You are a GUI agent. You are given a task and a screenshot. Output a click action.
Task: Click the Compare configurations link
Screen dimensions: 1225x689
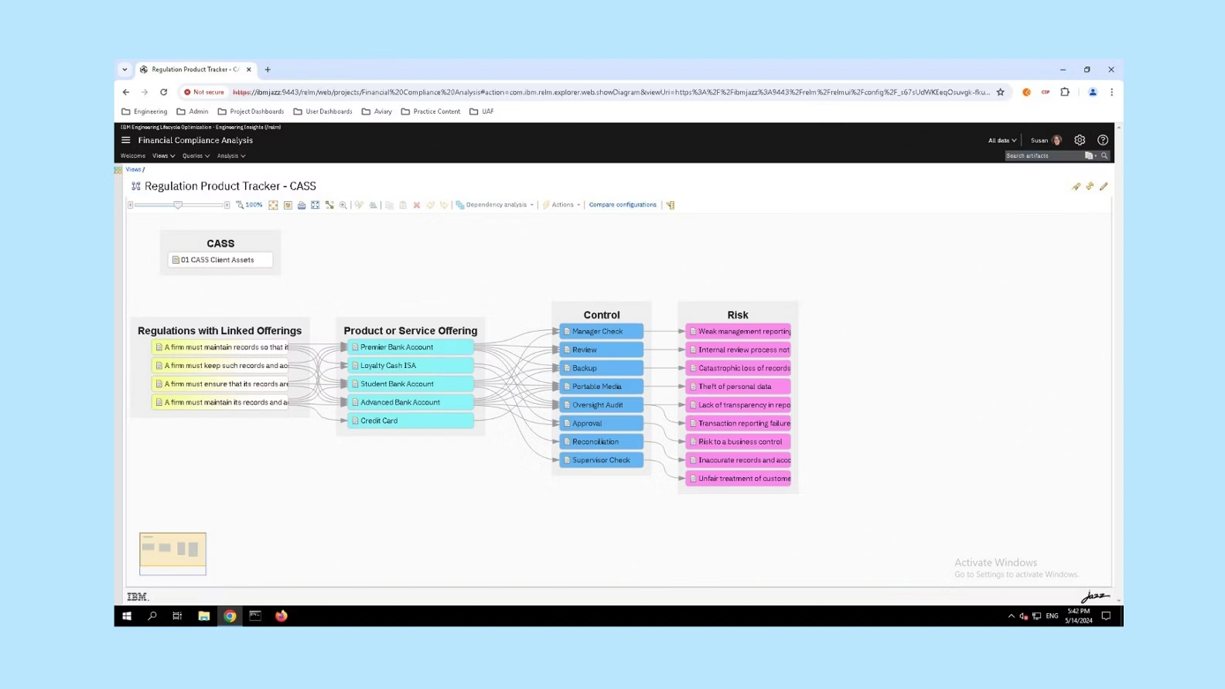(623, 205)
